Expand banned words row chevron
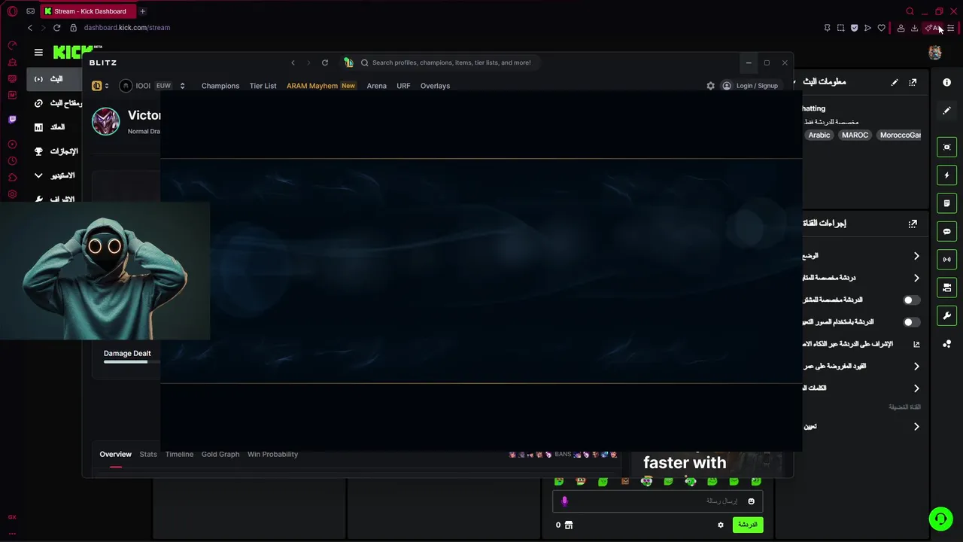963x542 pixels. [x=916, y=388]
